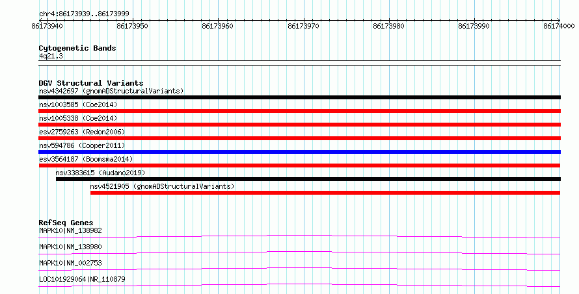Click the red bar under nsv4521905
The width and height of the screenshot is (579, 294).
click(x=325, y=193)
